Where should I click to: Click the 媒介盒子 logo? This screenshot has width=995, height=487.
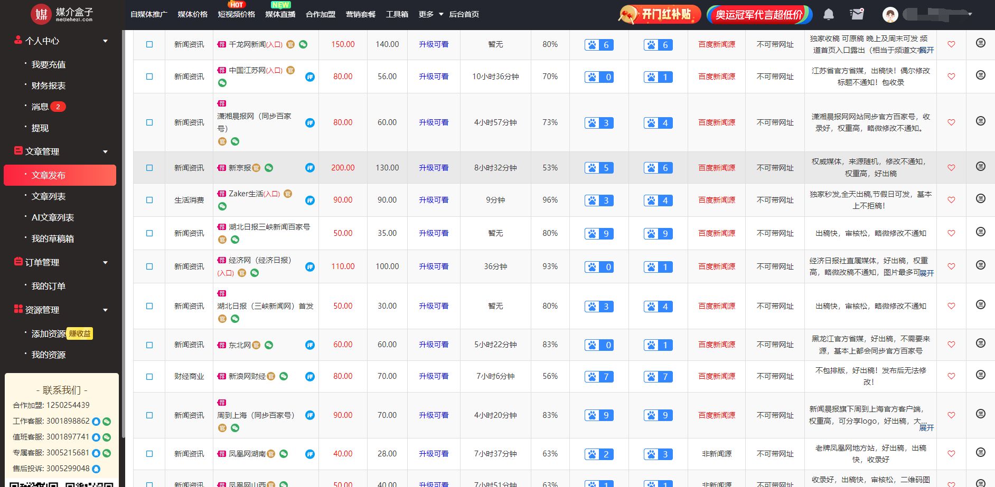(62, 14)
